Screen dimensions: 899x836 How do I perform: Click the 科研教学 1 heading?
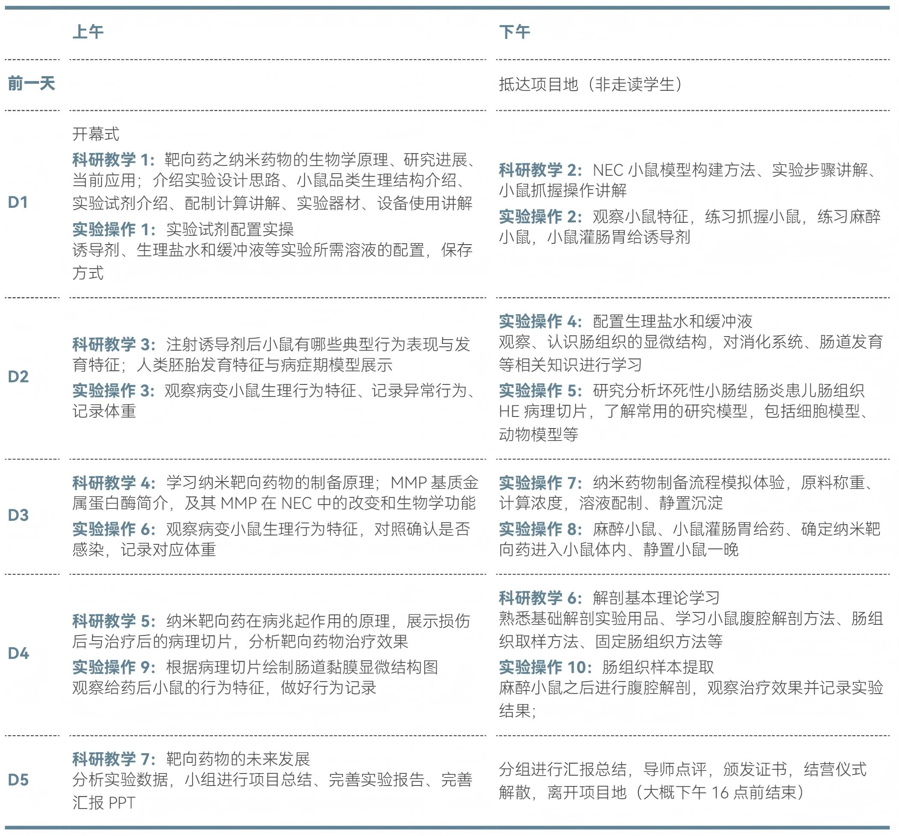click(113, 160)
